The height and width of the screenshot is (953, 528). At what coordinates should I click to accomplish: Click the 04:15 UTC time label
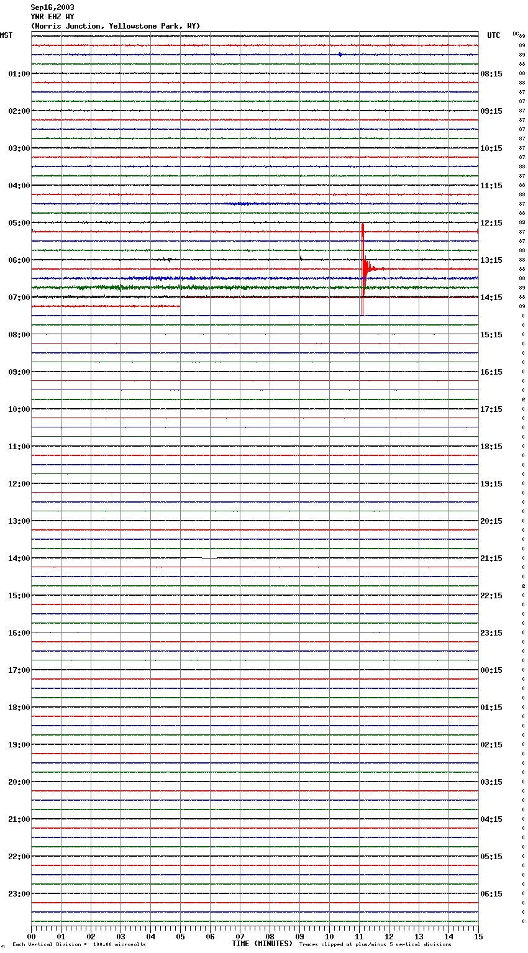[491, 819]
